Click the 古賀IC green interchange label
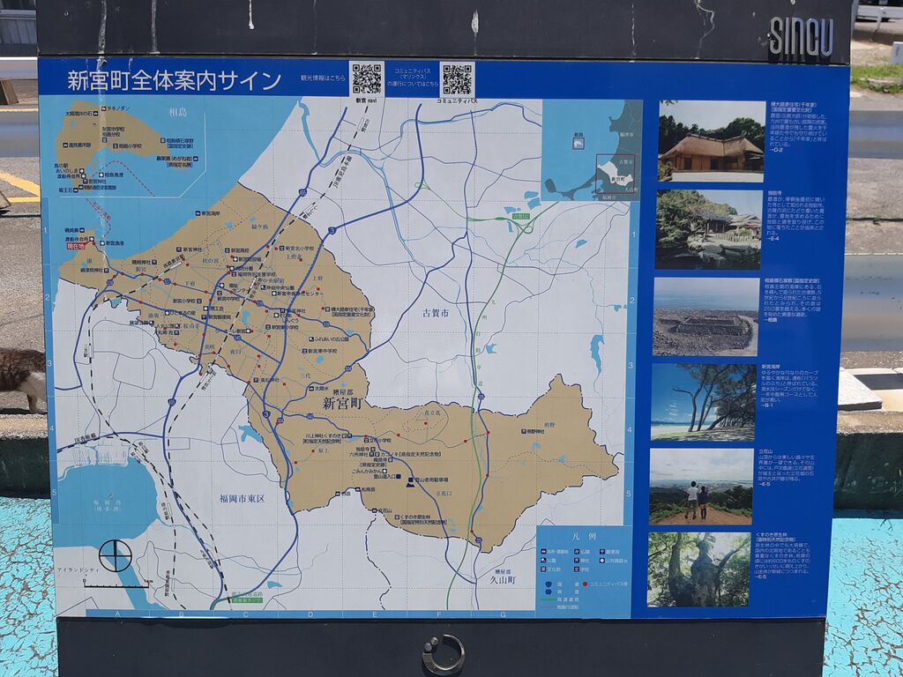Screen dimensions: 903x677 (520, 217)
